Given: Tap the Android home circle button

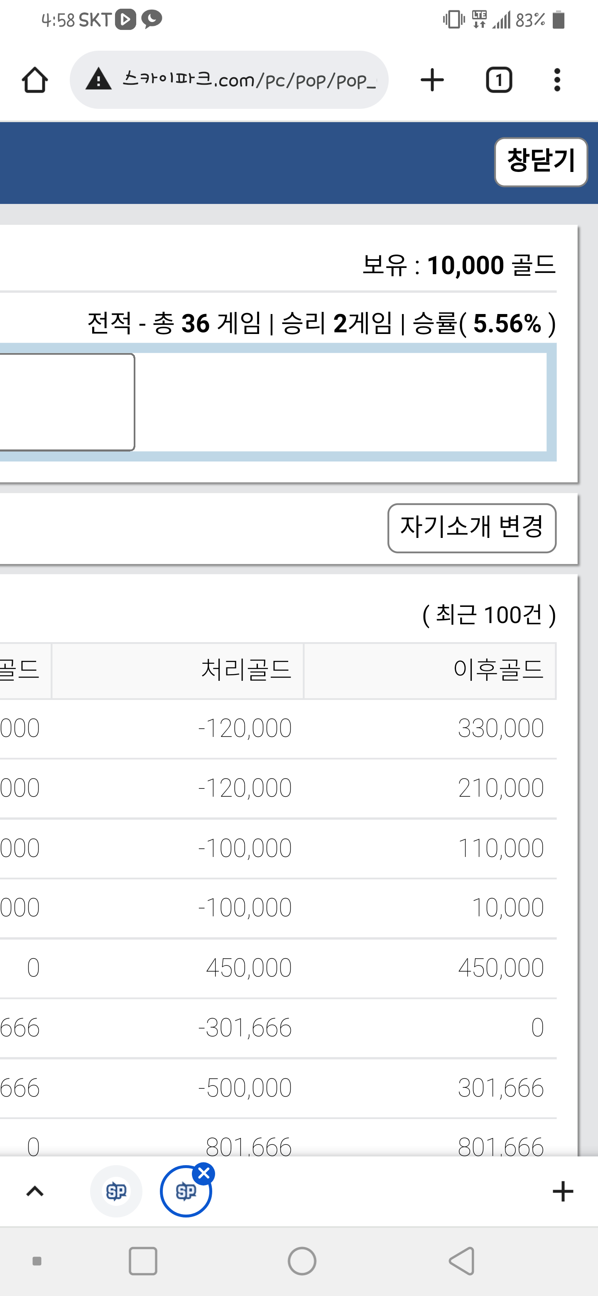Looking at the screenshot, I should [302, 1261].
